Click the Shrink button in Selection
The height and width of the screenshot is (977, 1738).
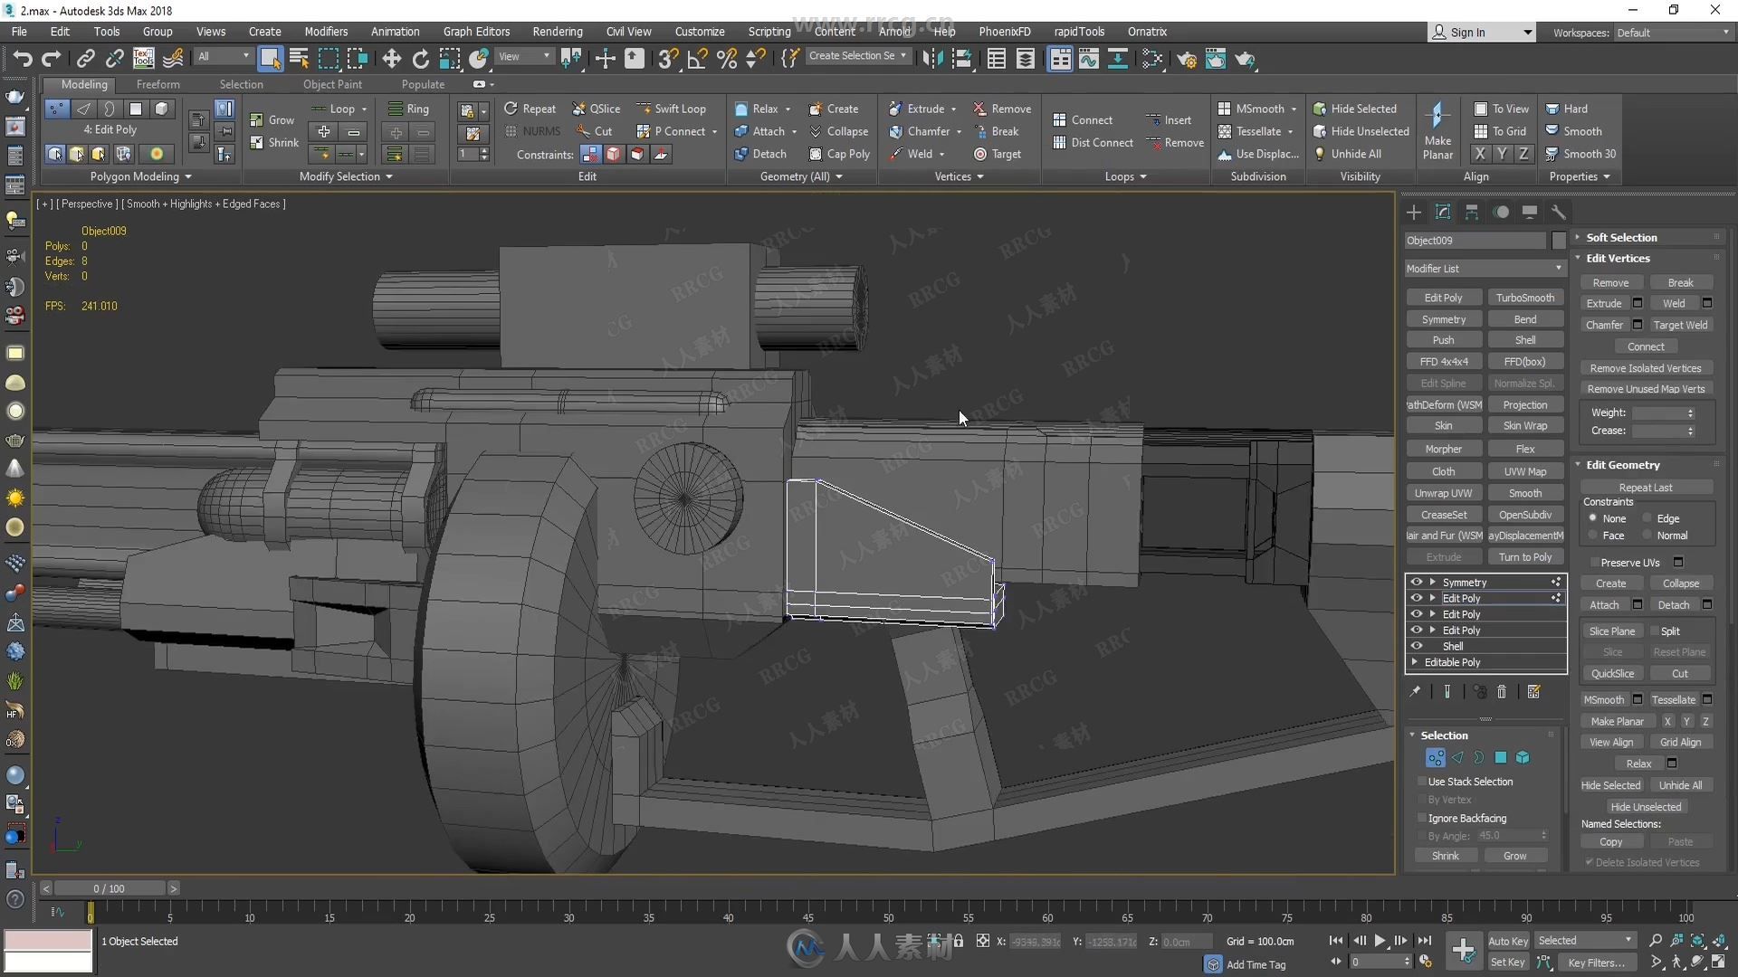(x=1447, y=855)
